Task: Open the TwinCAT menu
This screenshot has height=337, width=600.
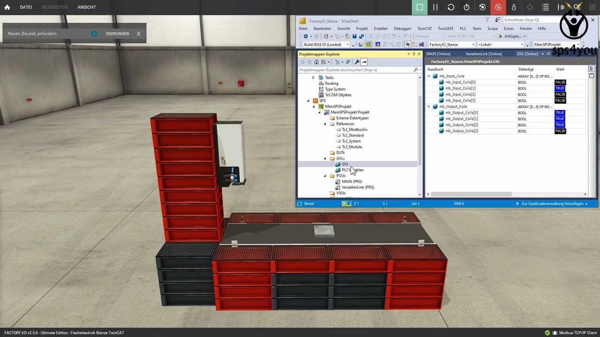Action: [x=425, y=29]
